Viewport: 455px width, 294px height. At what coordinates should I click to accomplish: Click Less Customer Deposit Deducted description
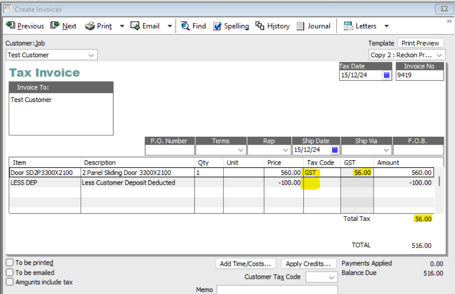(x=137, y=183)
